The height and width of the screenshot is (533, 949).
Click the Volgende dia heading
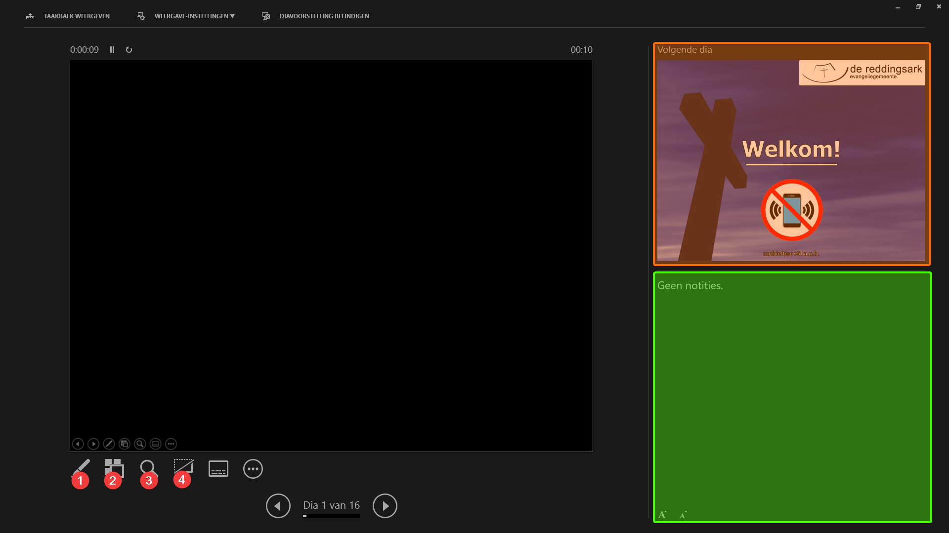pos(685,50)
